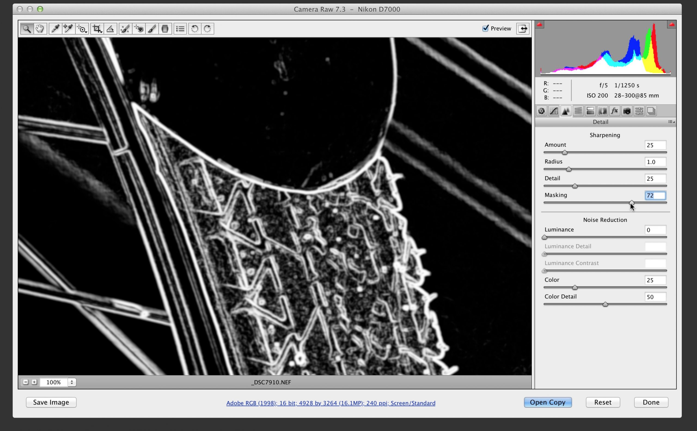Open workflow options link Adobe RGB
This screenshot has width=697, height=431.
[331, 403]
